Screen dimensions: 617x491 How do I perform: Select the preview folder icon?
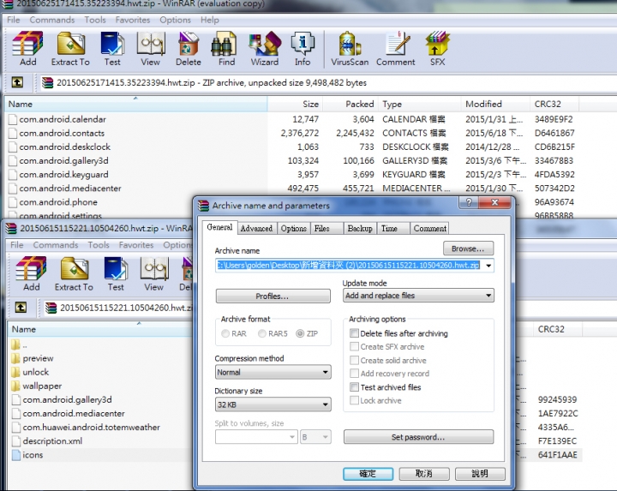15,358
